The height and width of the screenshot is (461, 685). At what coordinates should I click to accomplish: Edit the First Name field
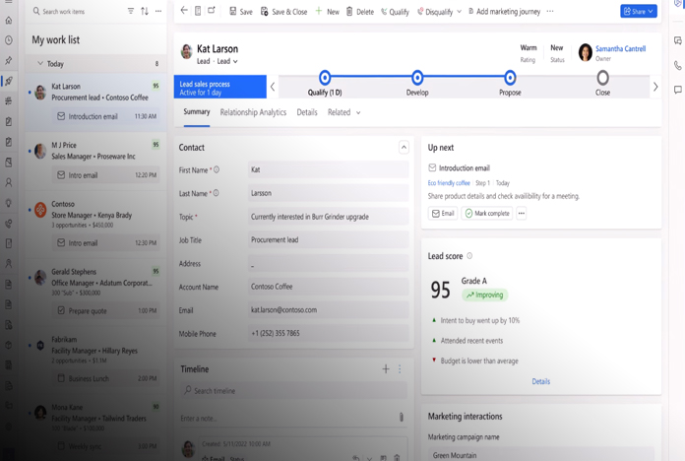pos(328,169)
